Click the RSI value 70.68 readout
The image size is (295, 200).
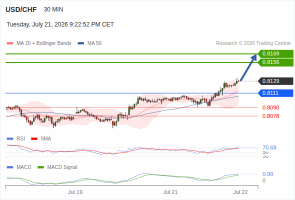[x=269, y=147]
